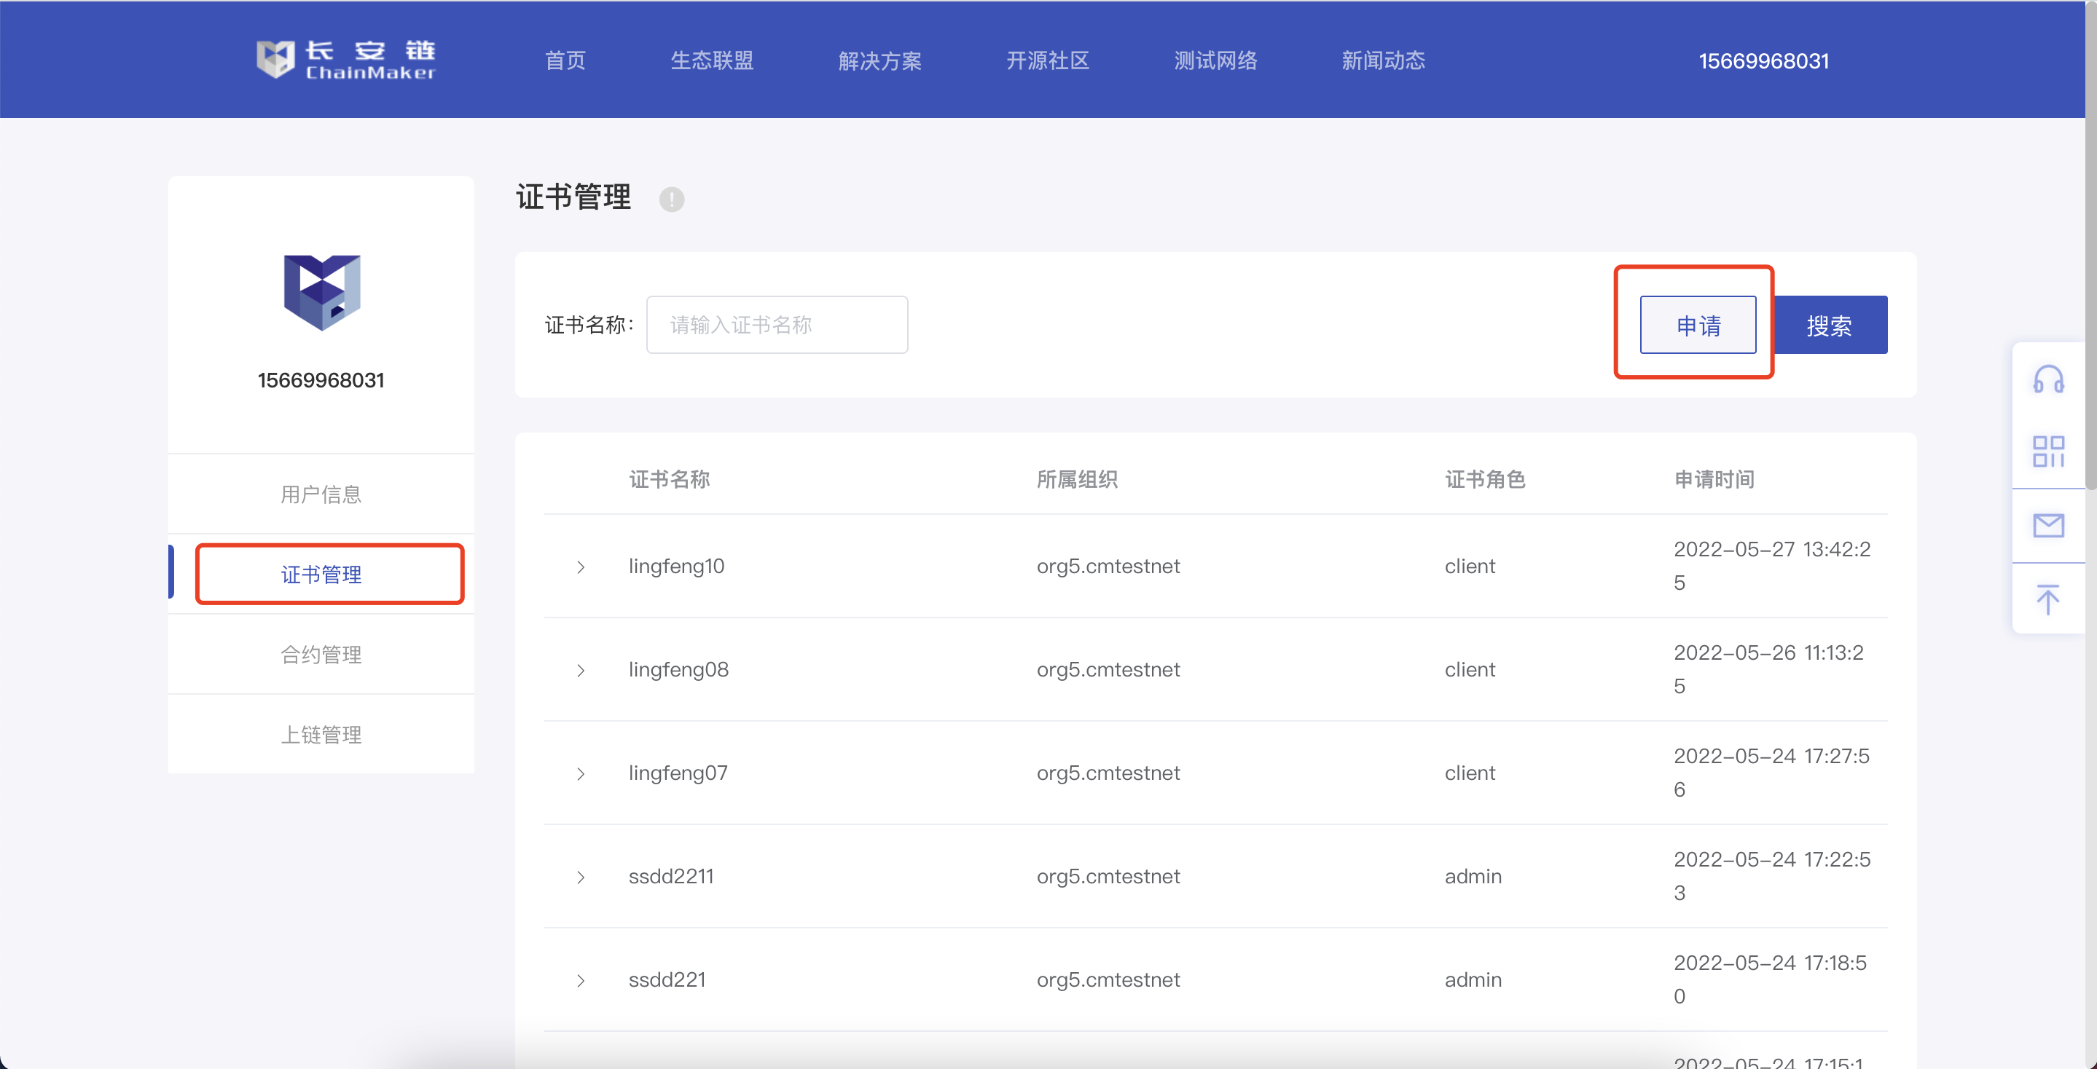Open 用户信息 in the sidebar menu
Viewport: 2097px width, 1069px height.
[x=321, y=494]
